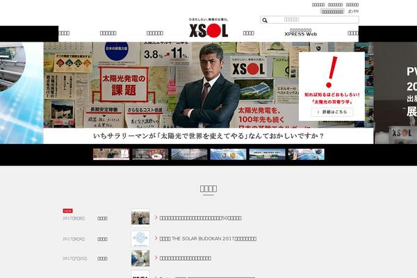Click the news date starting 2017 with 25
Viewport: 417px width, 278px height.
pos(75,259)
